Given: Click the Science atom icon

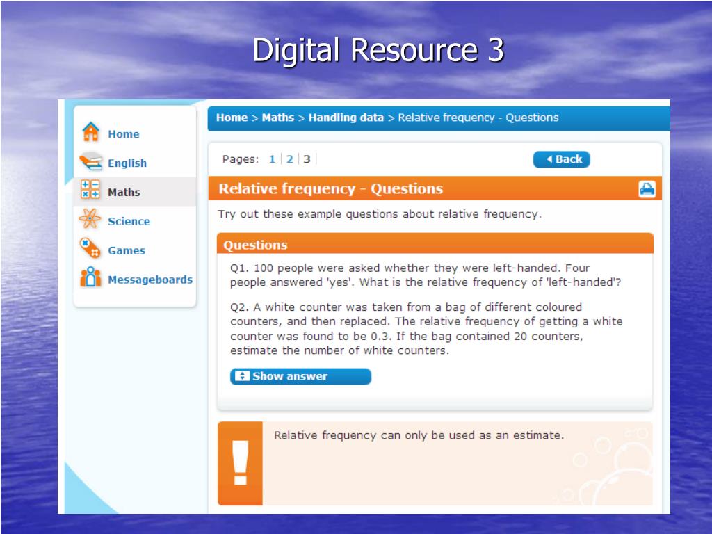Looking at the screenshot, I should point(90,219).
